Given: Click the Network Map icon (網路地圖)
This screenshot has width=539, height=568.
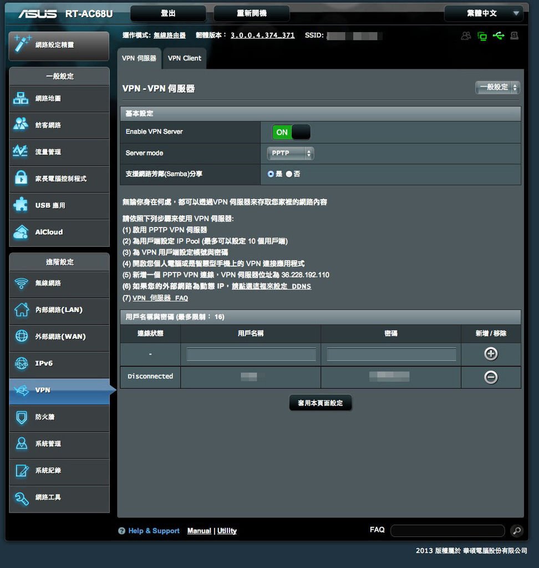Looking at the screenshot, I should [21, 98].
